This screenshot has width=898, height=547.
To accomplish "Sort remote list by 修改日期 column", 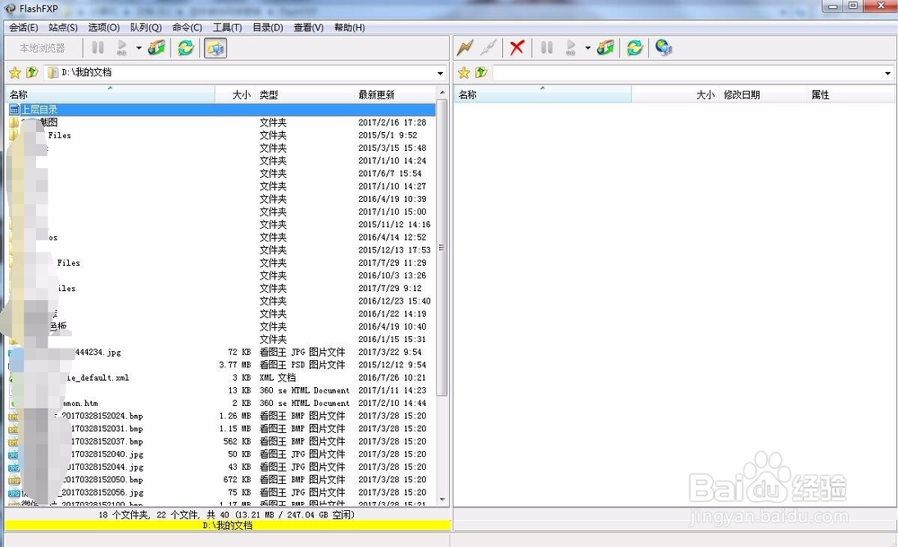I will point(762,94).
